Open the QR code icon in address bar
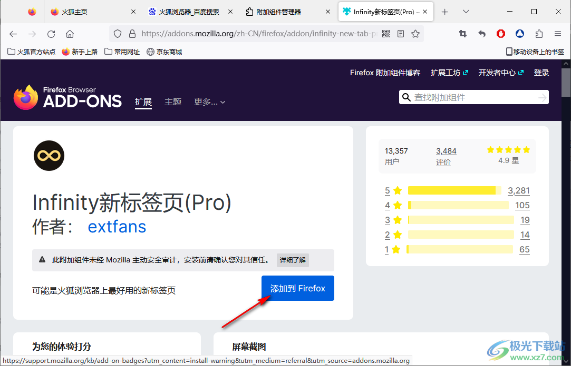 [x=386, y=34]
